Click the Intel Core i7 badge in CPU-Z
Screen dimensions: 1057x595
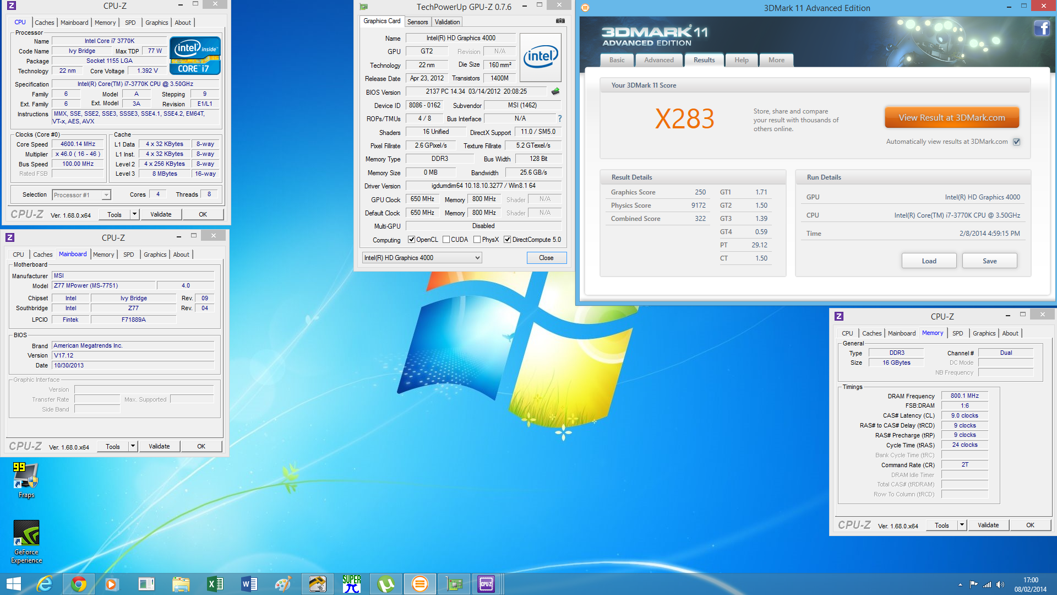pos(195,55)
